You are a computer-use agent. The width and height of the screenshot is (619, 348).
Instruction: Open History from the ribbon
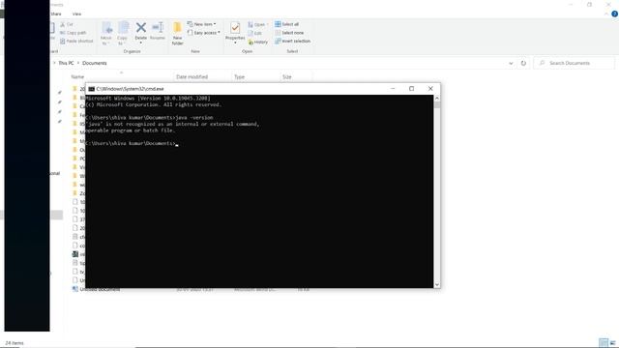pyautogui.click(x=258, y=42)
